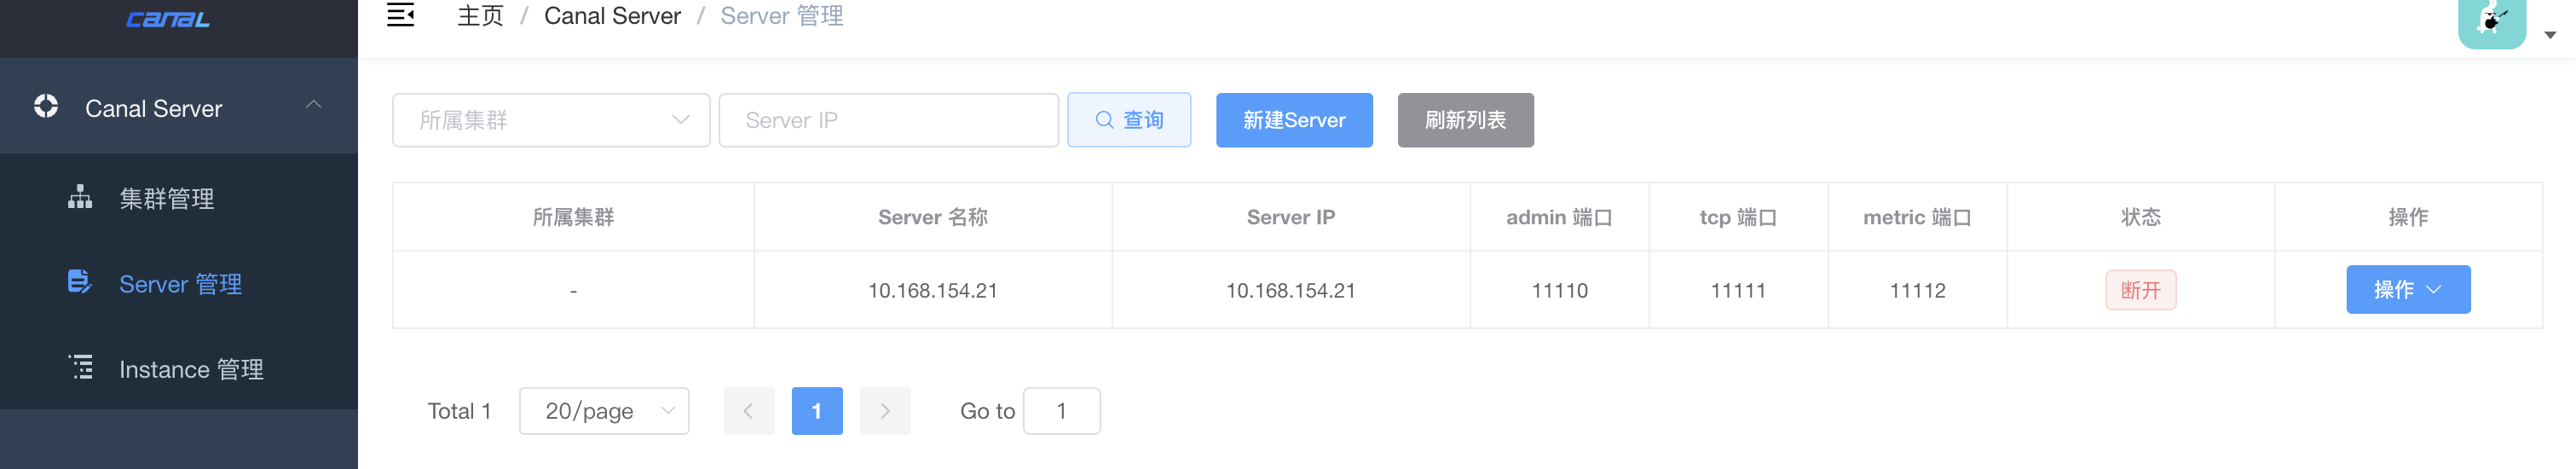
Task: Open Instance 管理 menu item
Action: (x=179, y=369)
